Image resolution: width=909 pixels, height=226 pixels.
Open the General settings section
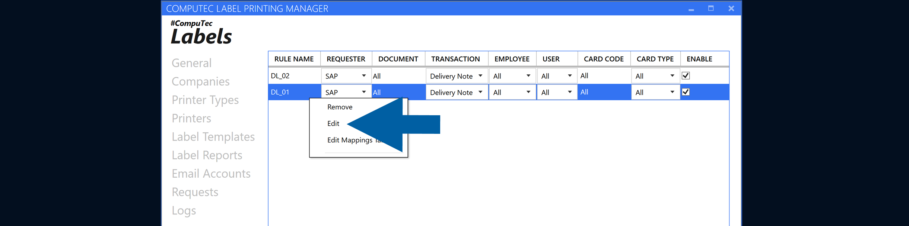coord(191,63)
